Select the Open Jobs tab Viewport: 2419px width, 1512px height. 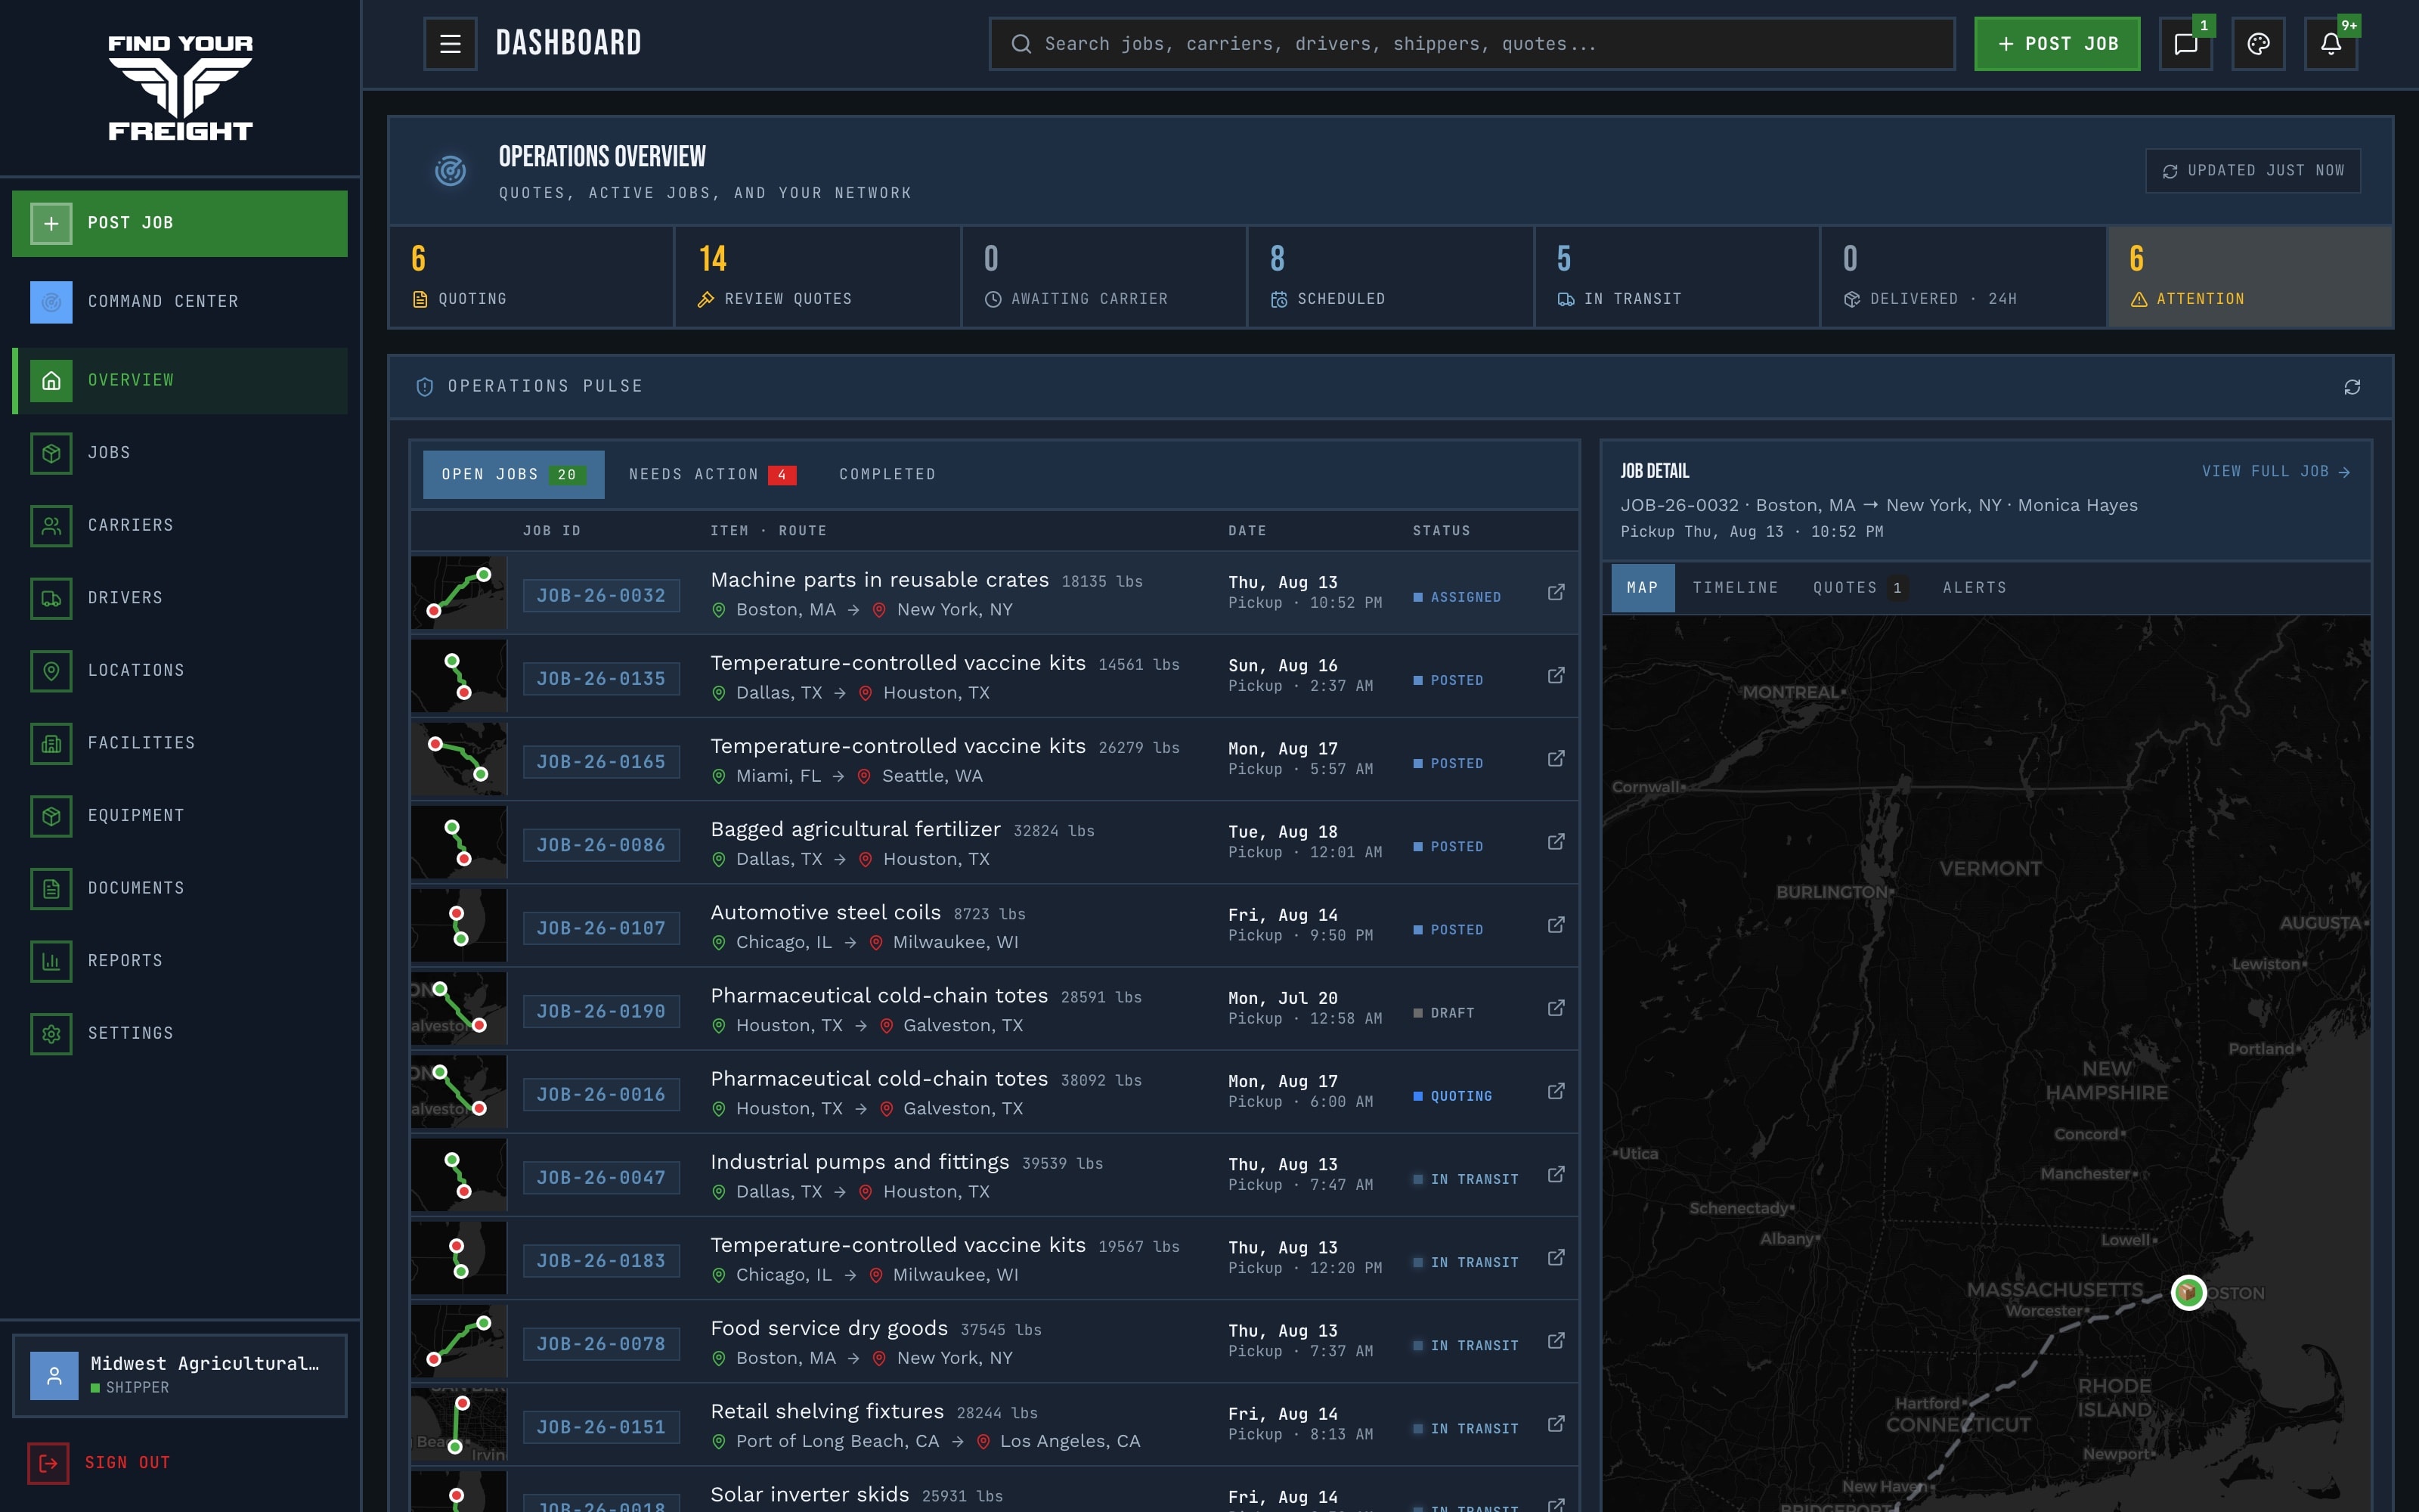(513, 474)
